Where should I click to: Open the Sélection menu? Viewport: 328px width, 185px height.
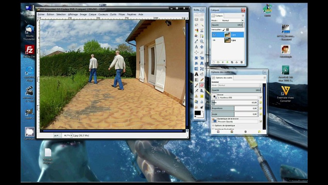61,14
